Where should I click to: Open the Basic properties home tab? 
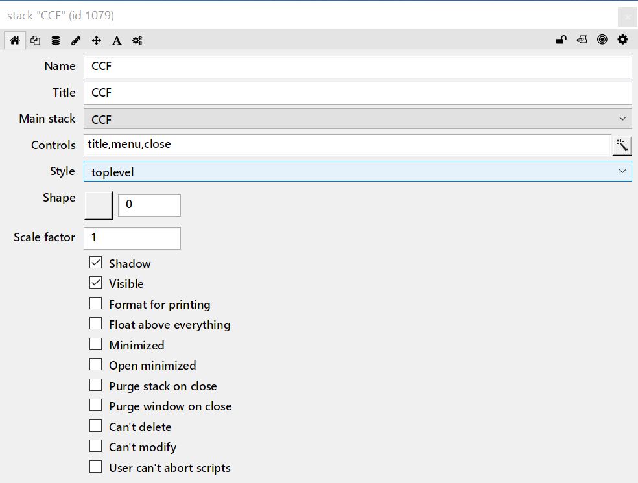click(14, 40)
